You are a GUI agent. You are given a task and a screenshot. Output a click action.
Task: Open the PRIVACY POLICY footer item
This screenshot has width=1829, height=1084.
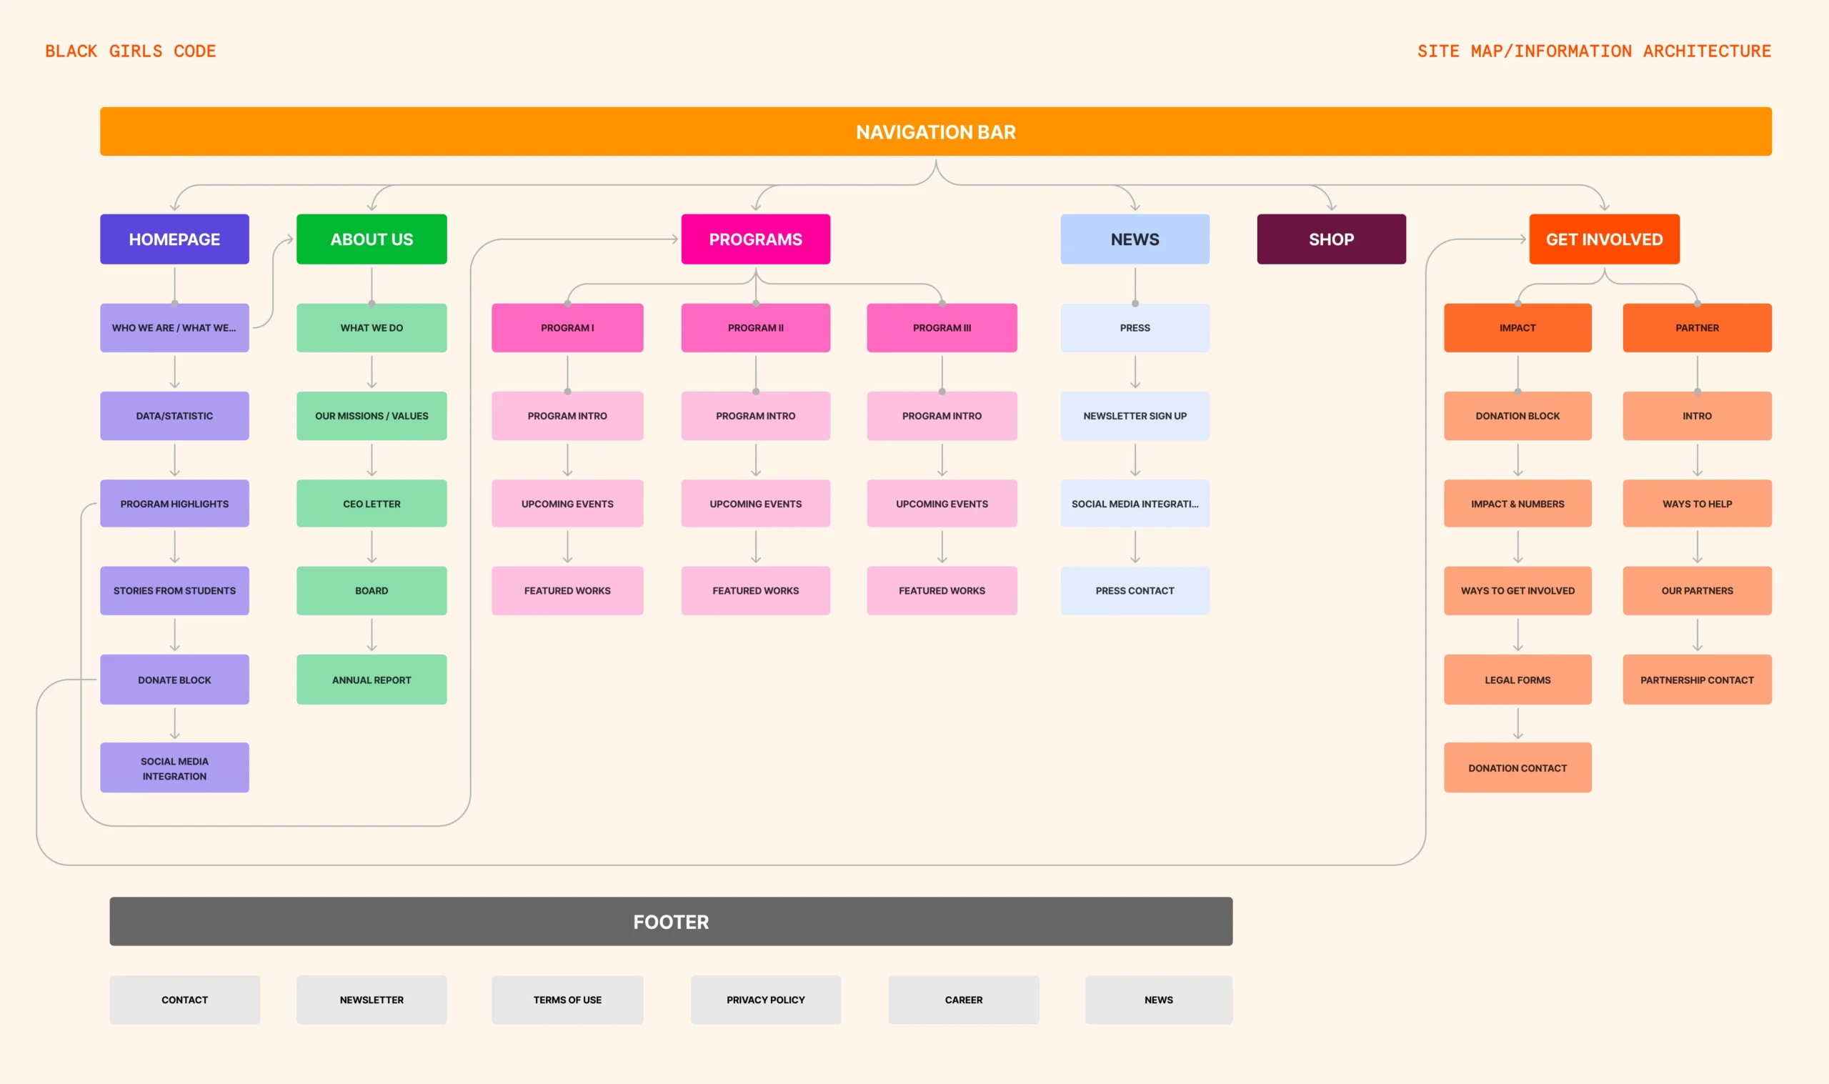(765, 999)
